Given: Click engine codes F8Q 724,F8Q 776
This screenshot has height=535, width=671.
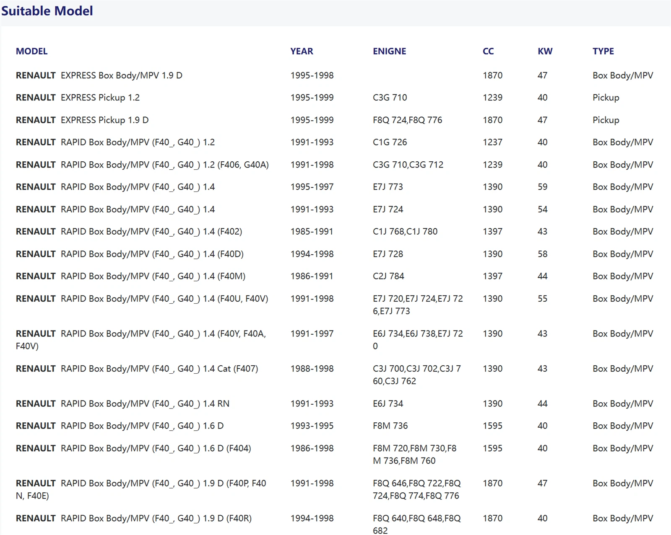Looking at the screenshot, I should (x=407, y=120).
